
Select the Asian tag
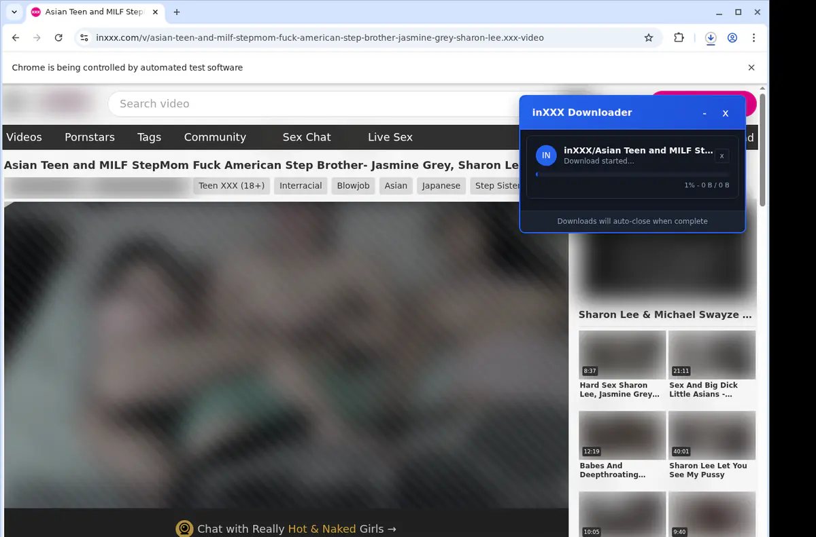click(396, 185)
